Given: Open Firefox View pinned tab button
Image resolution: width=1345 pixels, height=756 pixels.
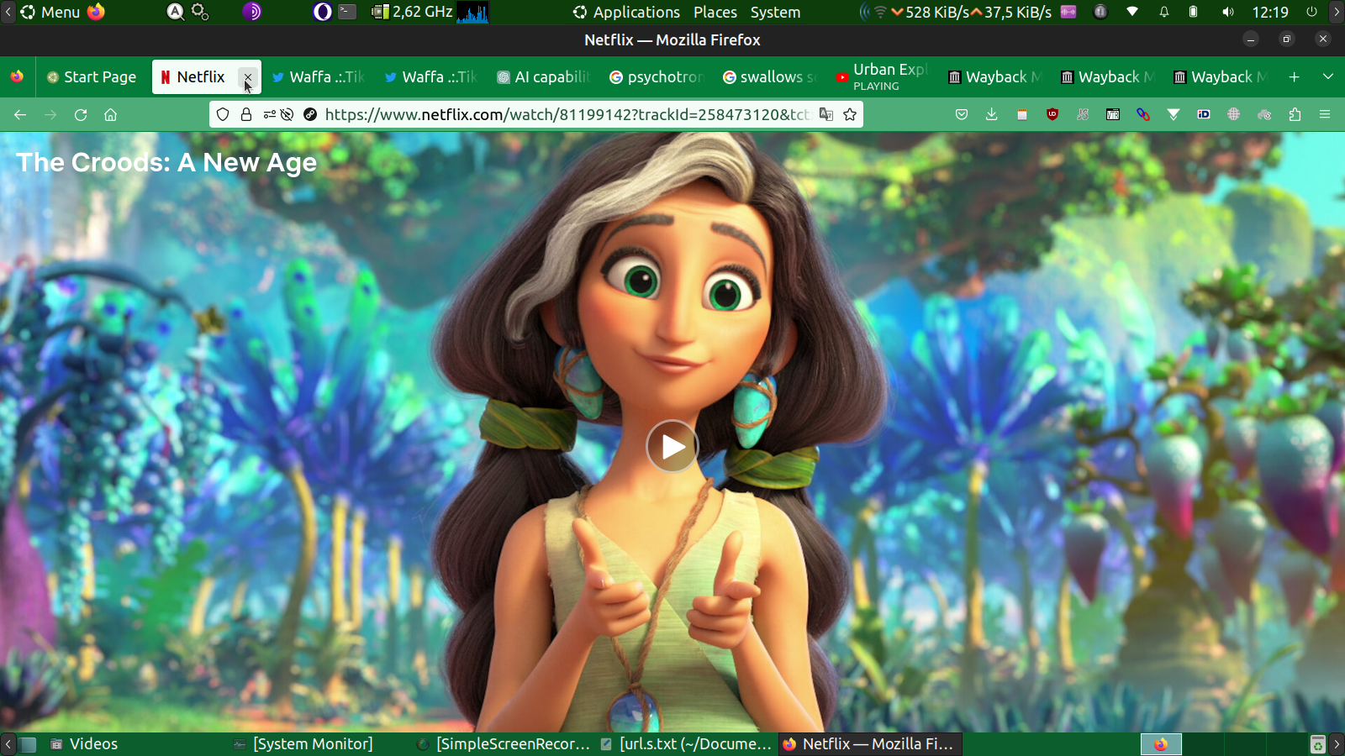Looking at the screenshot, I should point(17,76).
